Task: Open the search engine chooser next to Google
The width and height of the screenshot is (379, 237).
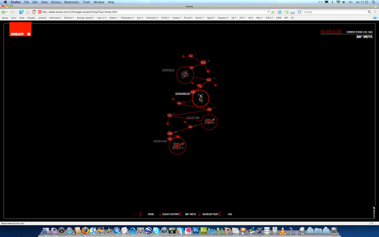Action: [x=300, y=12]
